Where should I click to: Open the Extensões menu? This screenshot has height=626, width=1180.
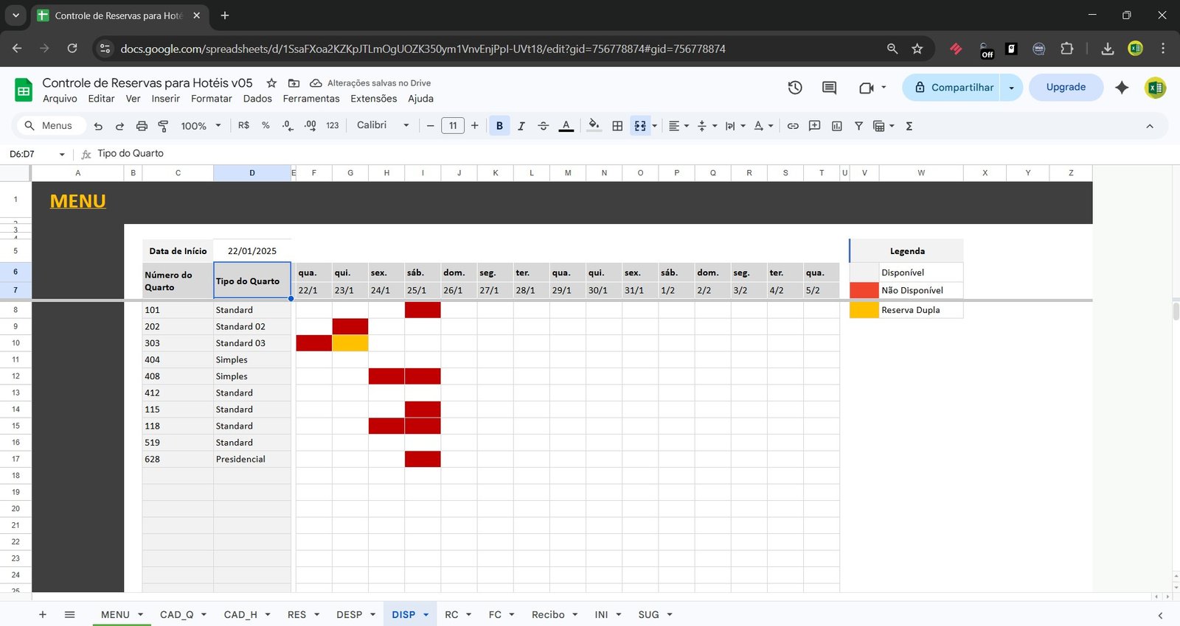coord(374,99)
